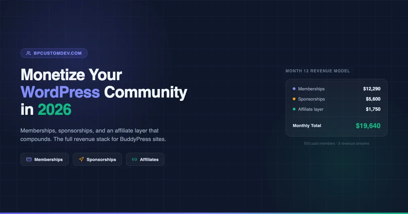The height and width of the screenshot is (214, 408).
Task: Click the users icon in BPCUSTOMDEV.COM badge
Action: tap(29, 53)
